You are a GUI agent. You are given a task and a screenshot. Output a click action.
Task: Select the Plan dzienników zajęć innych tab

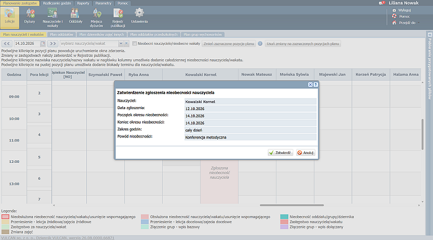pyautogui.click(x=102, y=34)
